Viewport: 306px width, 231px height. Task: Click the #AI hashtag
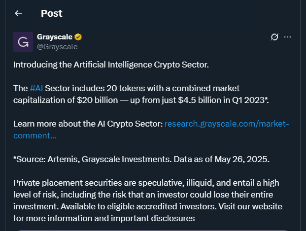point(35,88)
